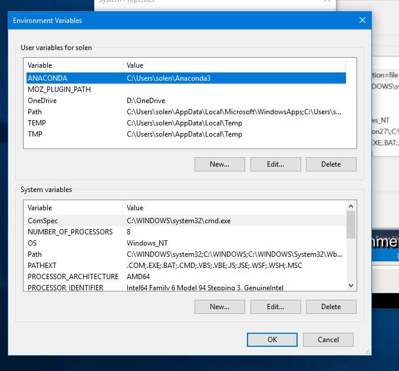Screen dimensions: 399x371
Task: Select the NUMBER_OF_PROCESSORS system variable
Action: click(186, 232)
